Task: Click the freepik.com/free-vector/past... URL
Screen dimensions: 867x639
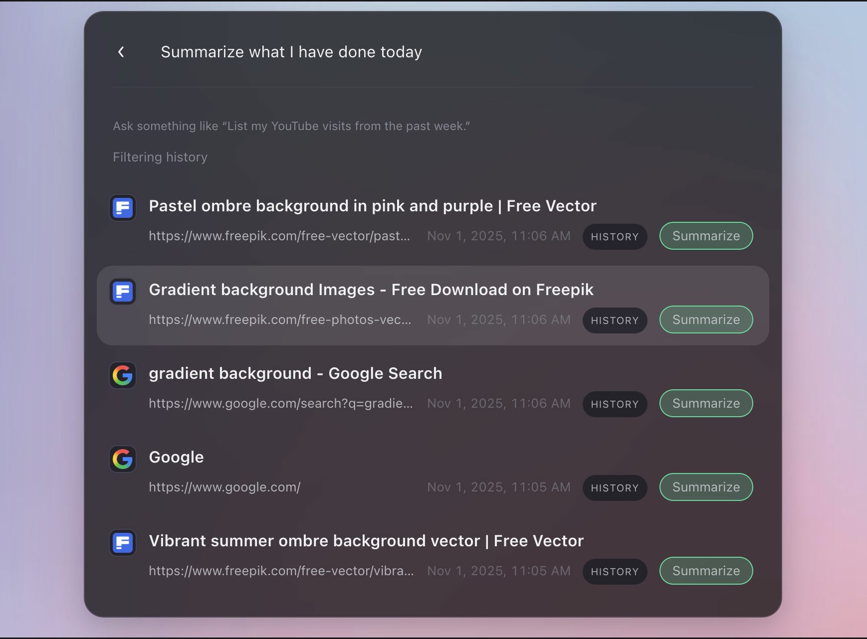Action: [x=279, y=236]
